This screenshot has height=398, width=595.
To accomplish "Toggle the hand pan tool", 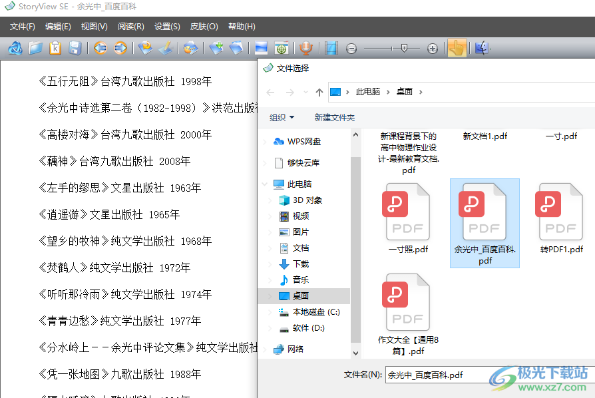I will pos(457,48).
